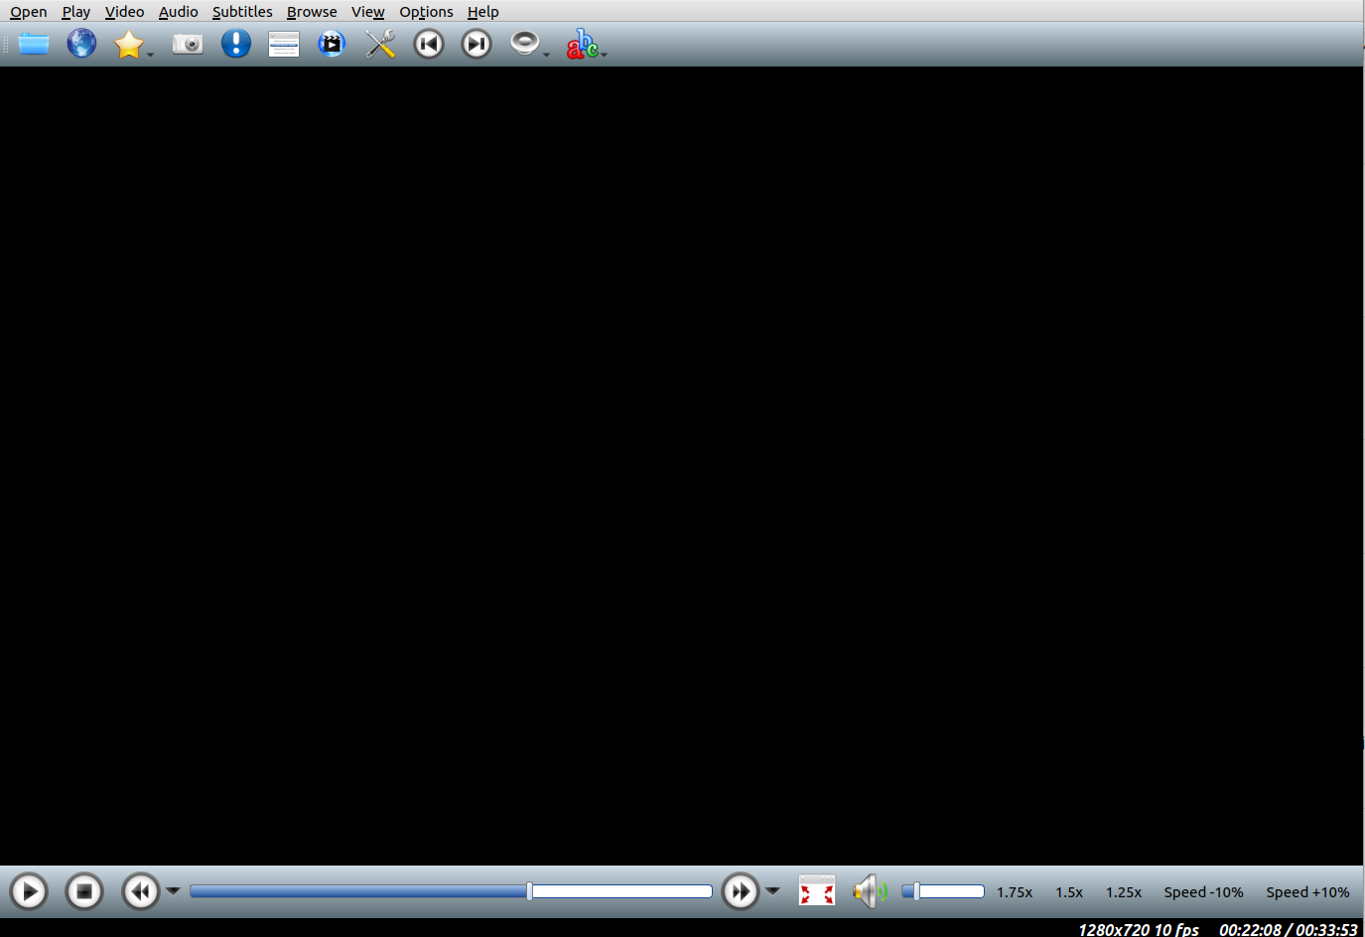
Task: Click the time display 00:22:08 / 00:33:53
Action: point(1289,929)
